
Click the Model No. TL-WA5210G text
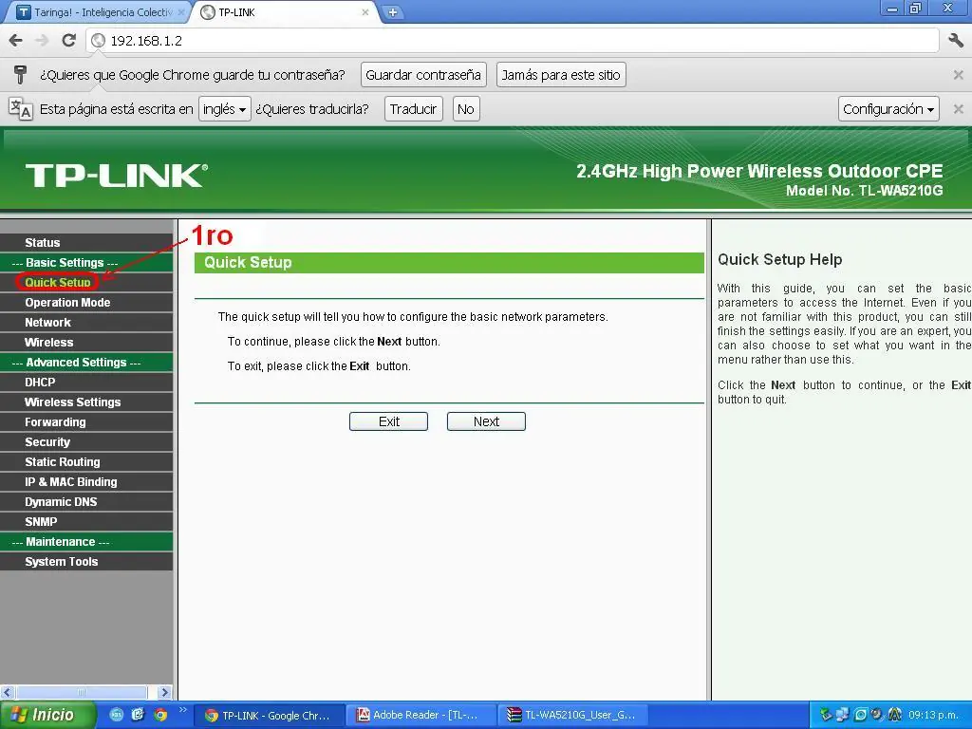coord(864,191)
